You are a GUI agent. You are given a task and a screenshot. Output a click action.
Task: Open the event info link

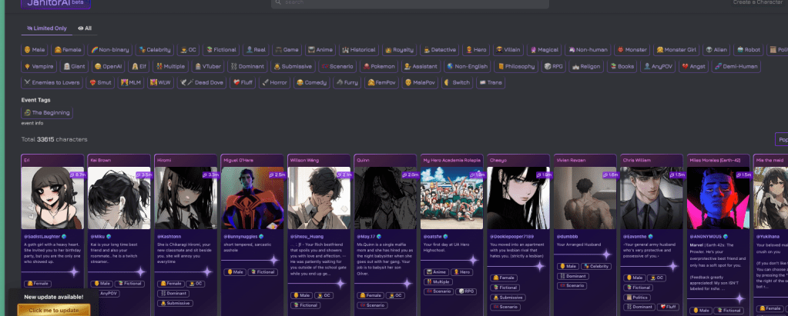coord(32,123)
